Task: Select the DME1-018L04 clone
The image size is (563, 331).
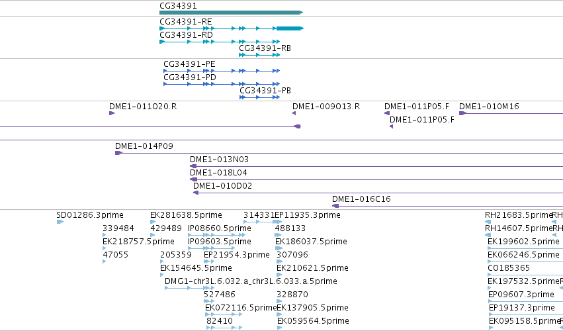Action: pos(376,179)
